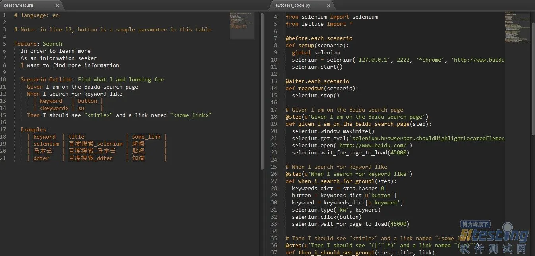Click line number 13 in search.feature gutter
The image size is (535, 256).
[4, 101]
